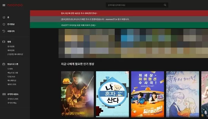208x119 pixels.
Task: Focus the 검색어 search input field
Action: 137,5
